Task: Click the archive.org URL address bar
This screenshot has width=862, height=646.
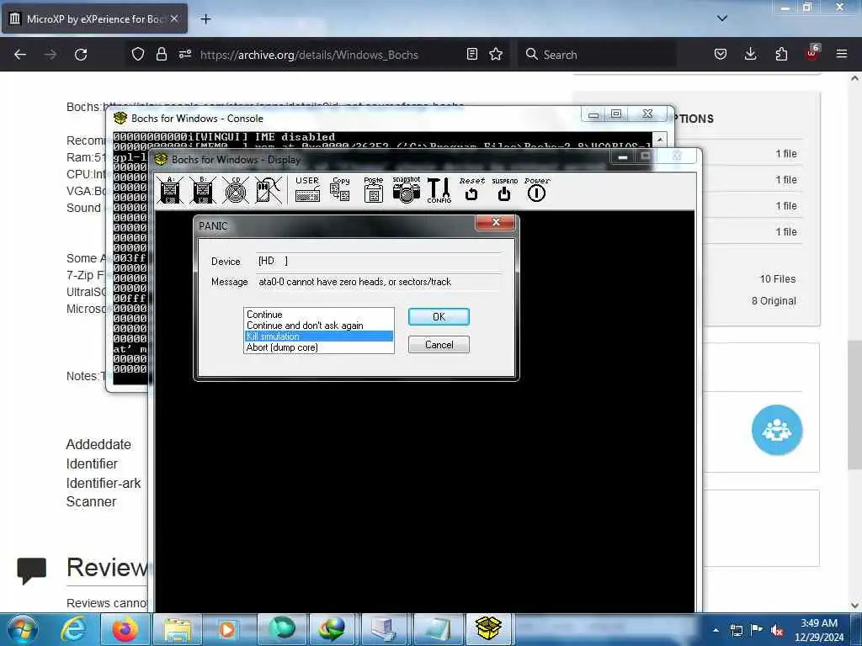Action: (309, 55)
